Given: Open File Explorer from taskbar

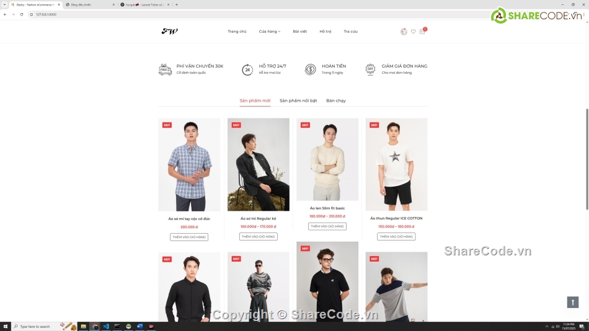Looking at the screenshot, I should tap(84, 327).
